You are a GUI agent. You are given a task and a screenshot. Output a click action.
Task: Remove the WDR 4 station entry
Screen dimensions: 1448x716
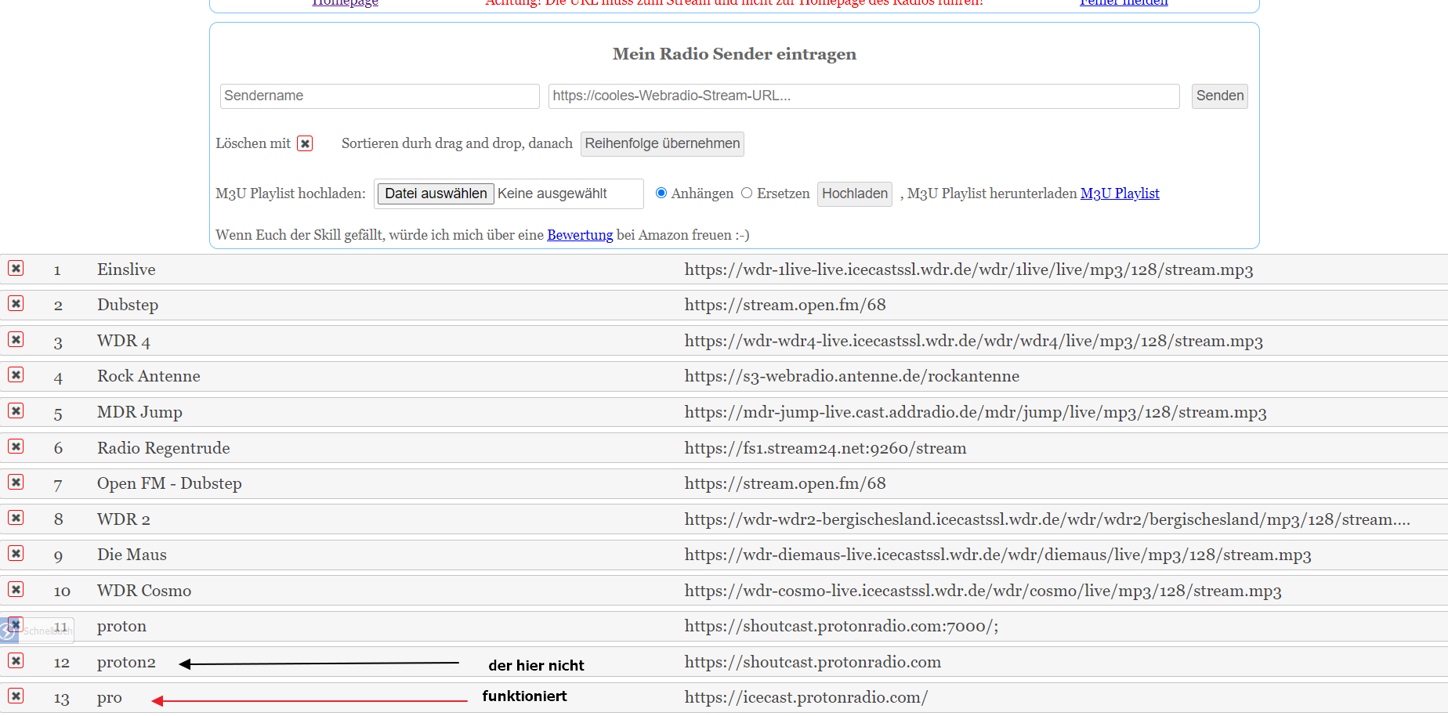point(16,339)
